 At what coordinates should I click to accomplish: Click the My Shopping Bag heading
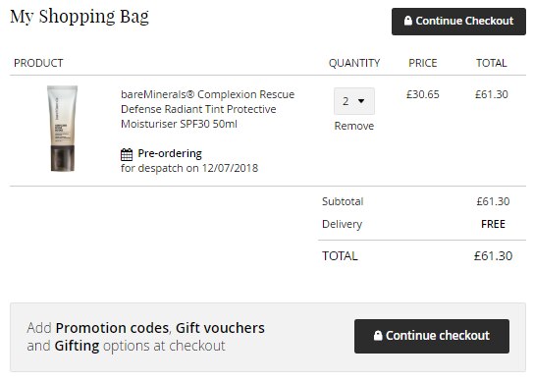tap(80, 17)
